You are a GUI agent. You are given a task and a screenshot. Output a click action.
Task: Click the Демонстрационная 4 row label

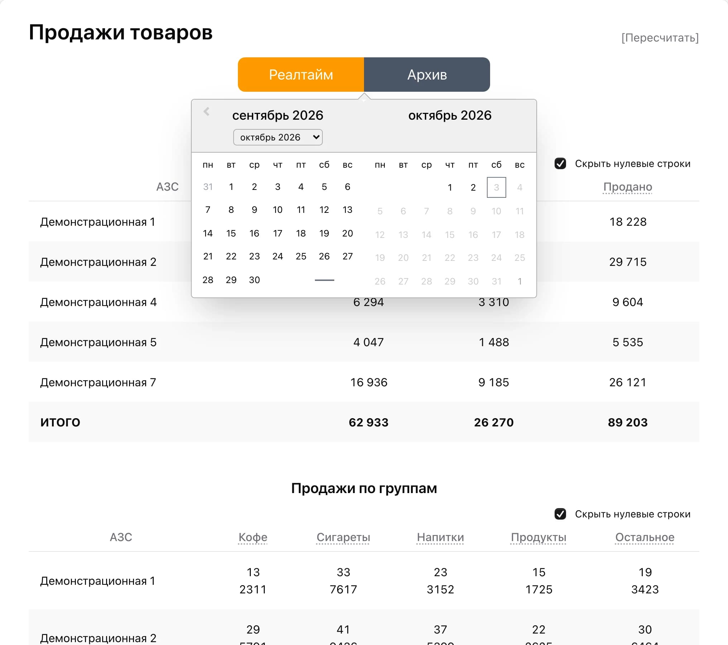pos(98,302)
